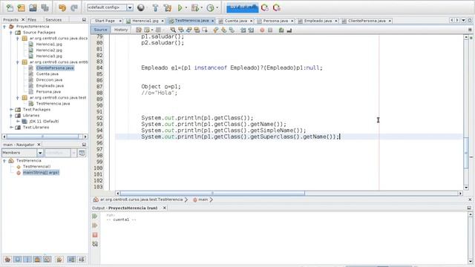
Task: Click the Save All toolbar icon
Action: click(45, 8)
